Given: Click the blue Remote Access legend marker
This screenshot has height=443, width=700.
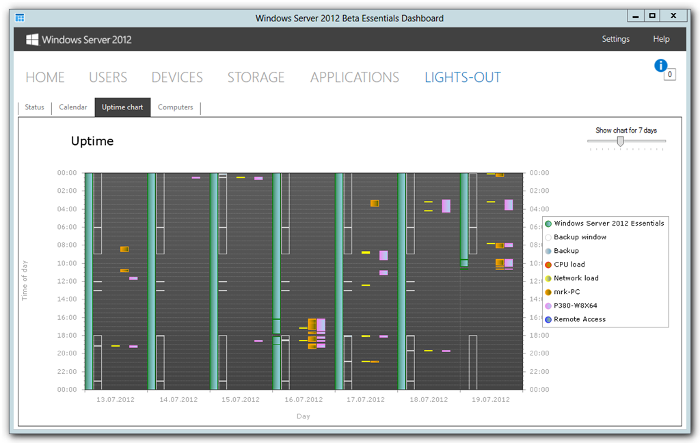Looking at the screenshot, I should (548, 320).
